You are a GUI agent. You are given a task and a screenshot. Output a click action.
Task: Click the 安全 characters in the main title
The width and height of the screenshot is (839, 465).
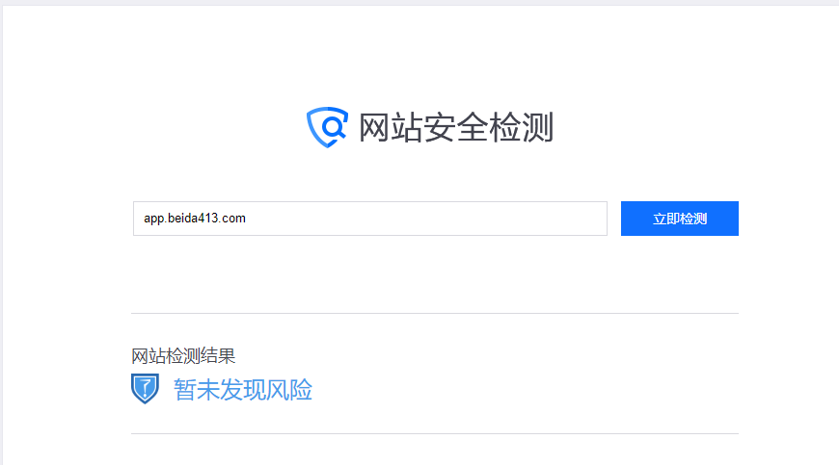[456, 128]
